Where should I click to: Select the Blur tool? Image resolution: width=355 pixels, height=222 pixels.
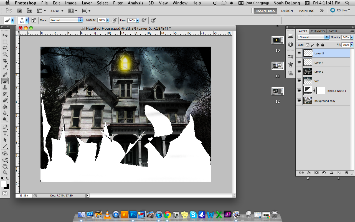[5, 113]
